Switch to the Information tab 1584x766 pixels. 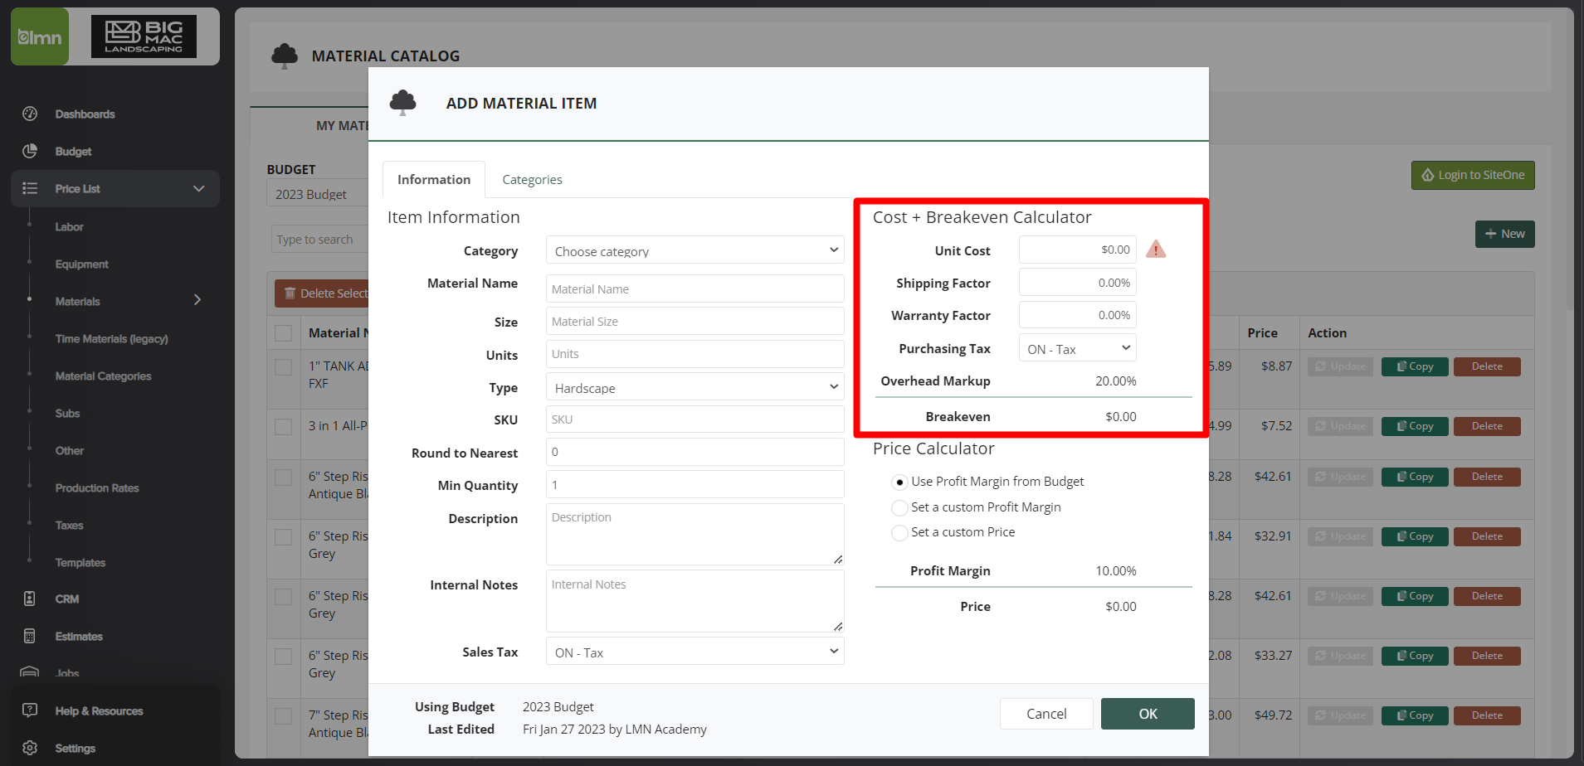click(434, 179)
